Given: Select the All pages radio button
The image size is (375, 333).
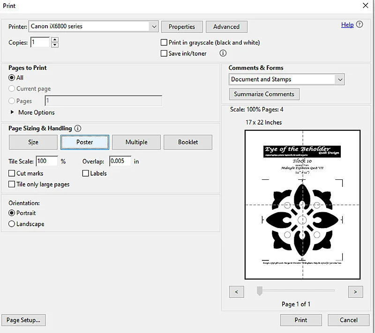Looking at the screenshot, I should point(11,78).
